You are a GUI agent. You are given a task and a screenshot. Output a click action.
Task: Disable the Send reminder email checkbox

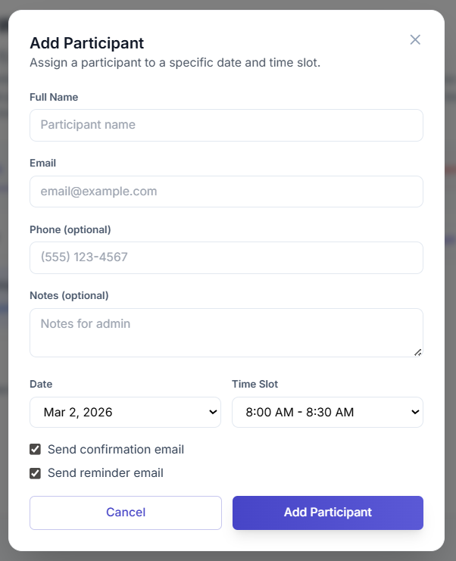tap(35, 473)
